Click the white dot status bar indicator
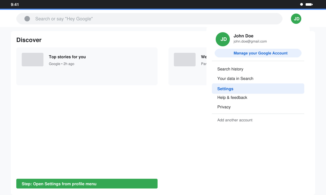 302,4
